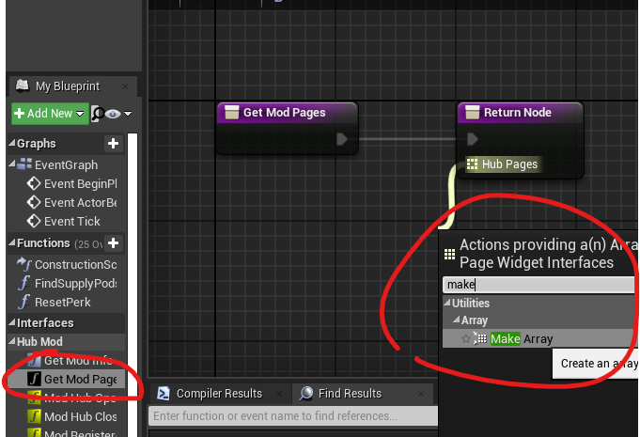Click the Add New button
Viewport: 640px width, 437px height.
(x=50, y=114)
